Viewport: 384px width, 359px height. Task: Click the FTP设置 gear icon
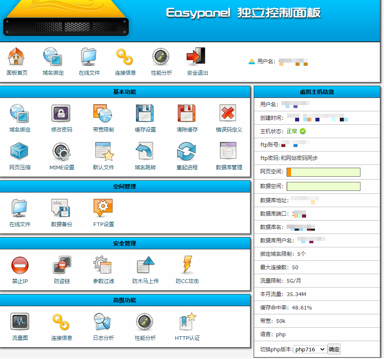point(103,208)
